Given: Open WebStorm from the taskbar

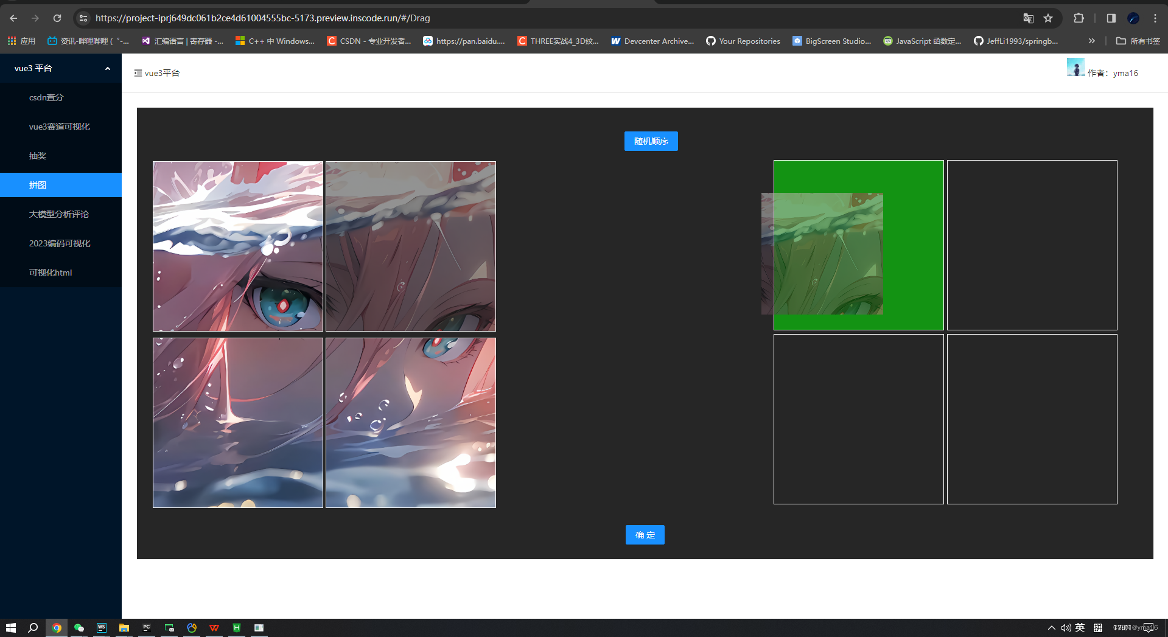Looking at the screenshot, I should coord(102,628).
